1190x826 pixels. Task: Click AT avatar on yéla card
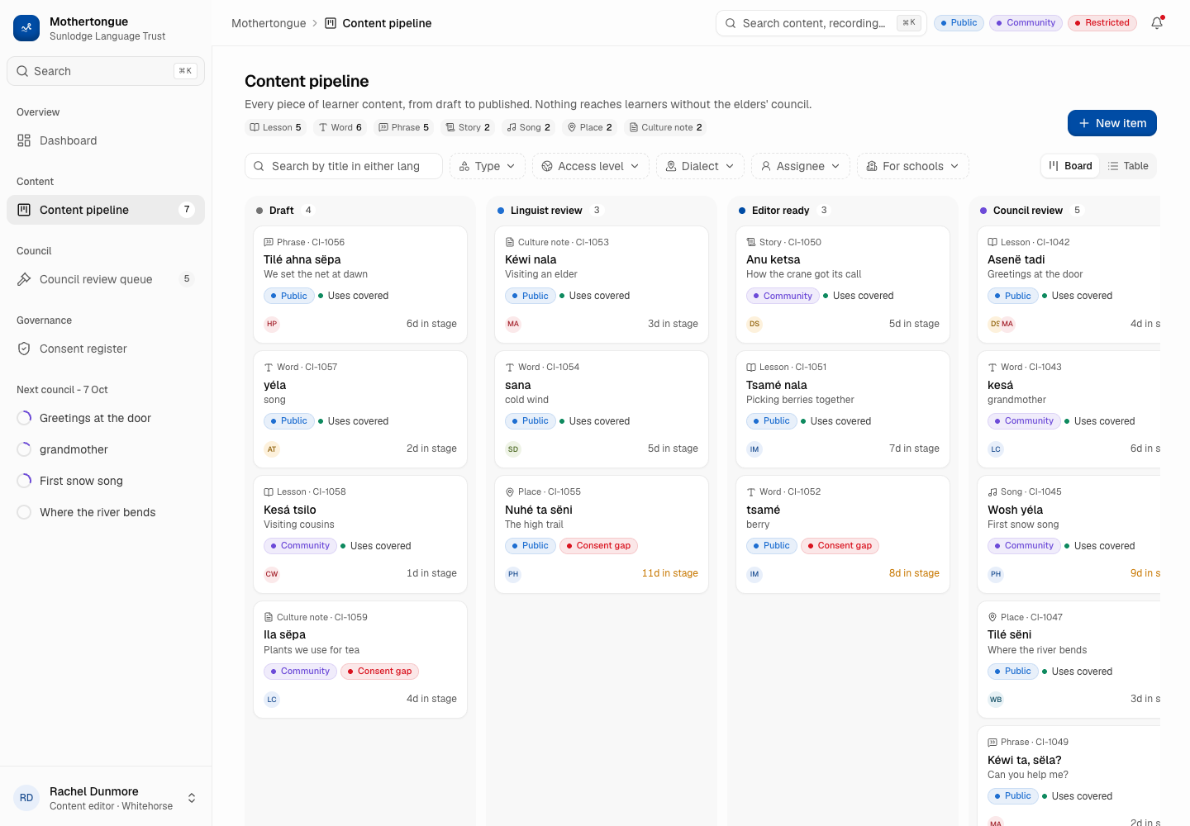(272, 449)
